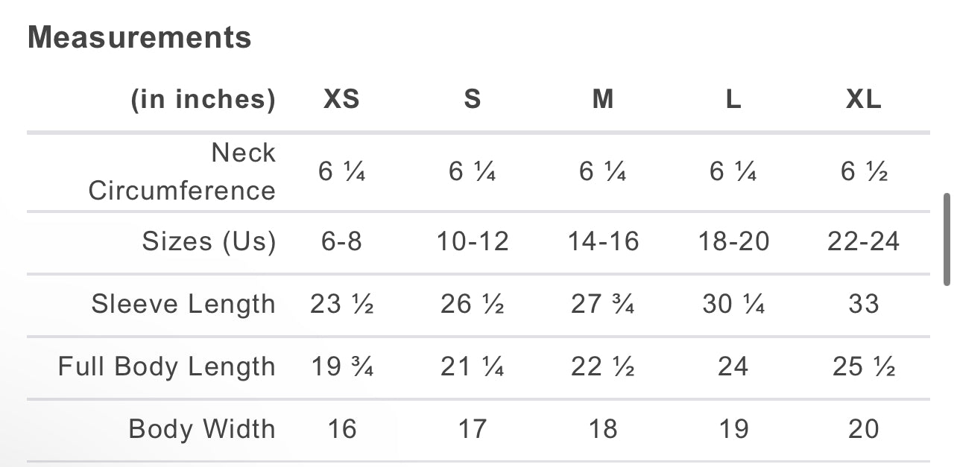The image size is (957, 467).
Task: Select the XS size column header
Action: (341, 99)
